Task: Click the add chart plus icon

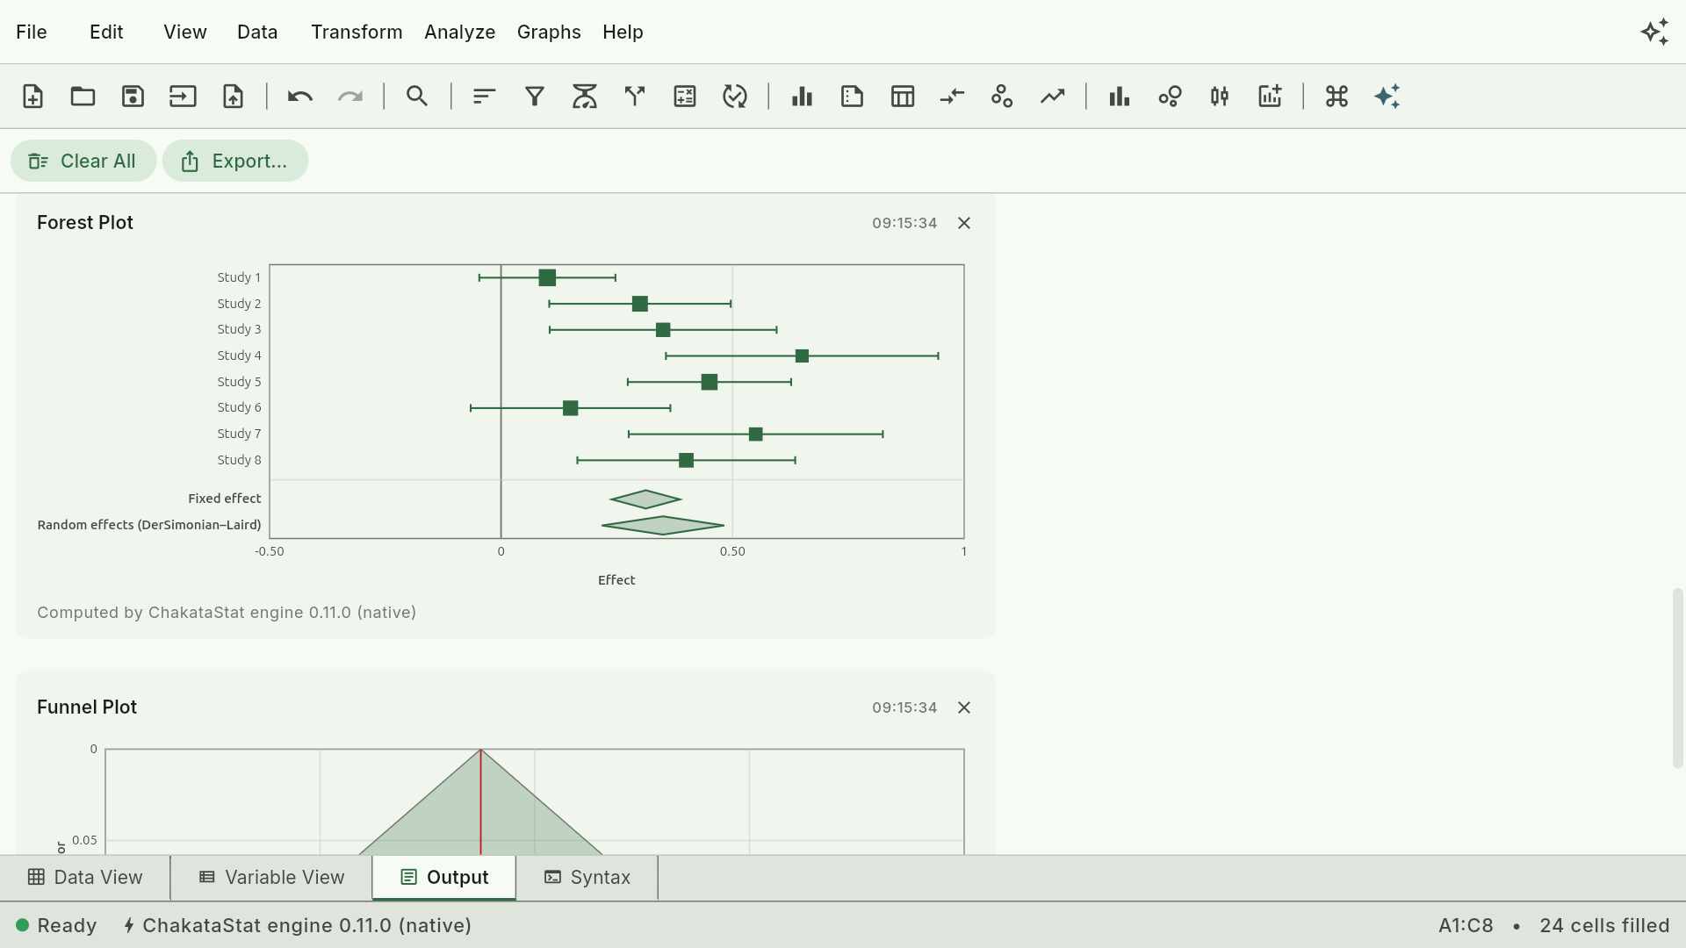Action: (1270, 97)
